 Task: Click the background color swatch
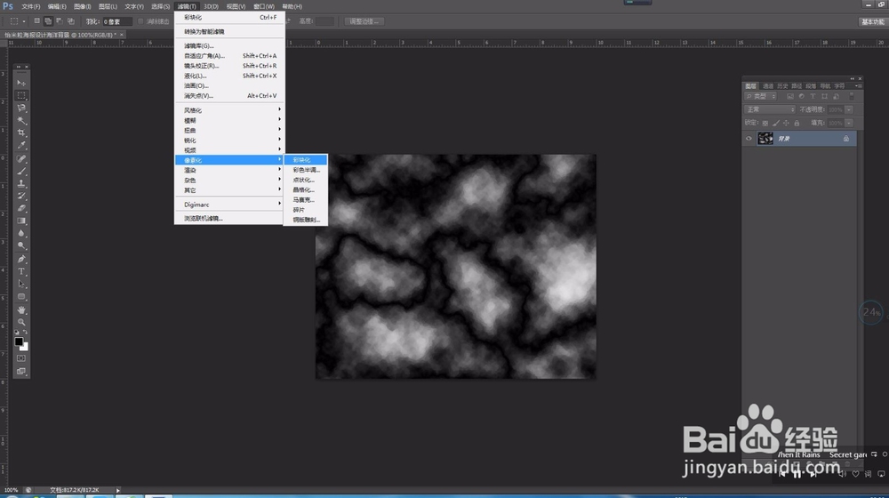click(25, 347)
